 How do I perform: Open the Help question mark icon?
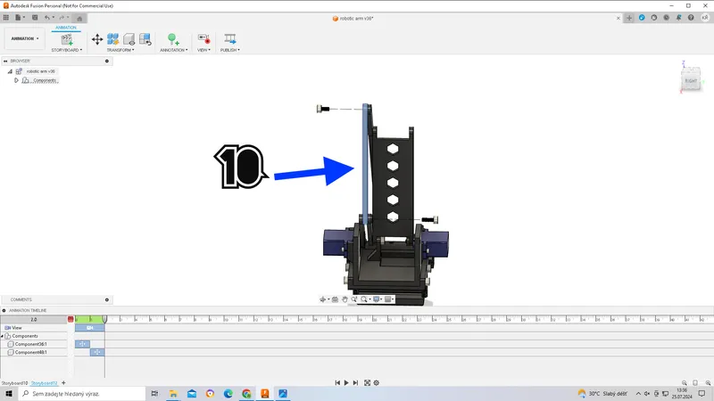(691, 18)
